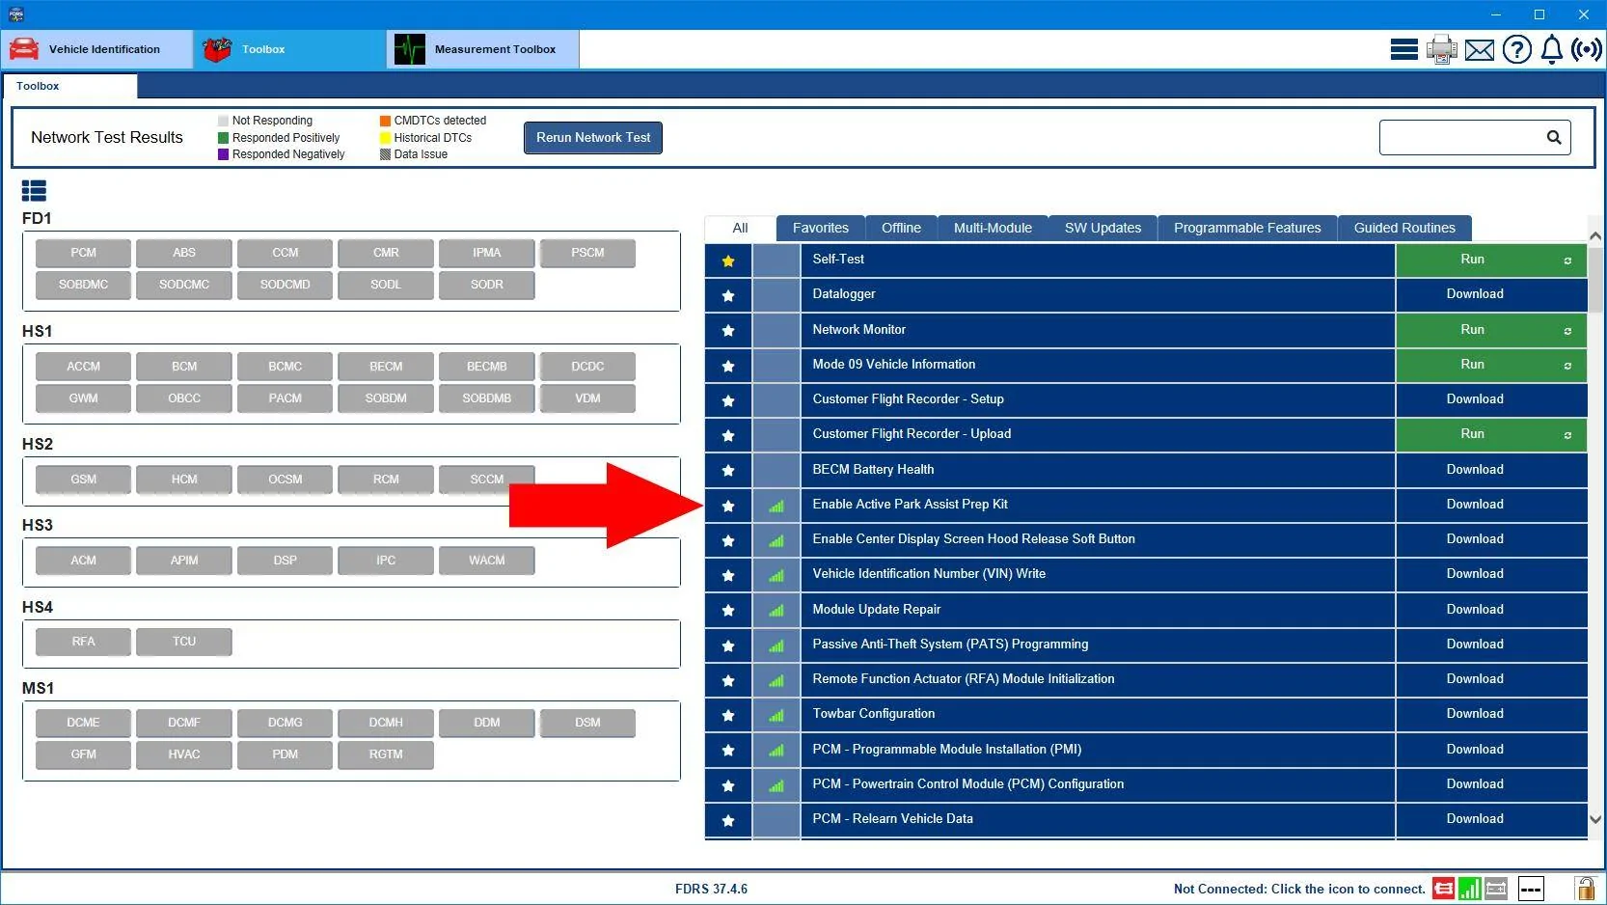Image resolution: width=1607 pixels, height=905 pixels.
Task: Toggle favorite star for Self-Test
Action: [728, 261]
